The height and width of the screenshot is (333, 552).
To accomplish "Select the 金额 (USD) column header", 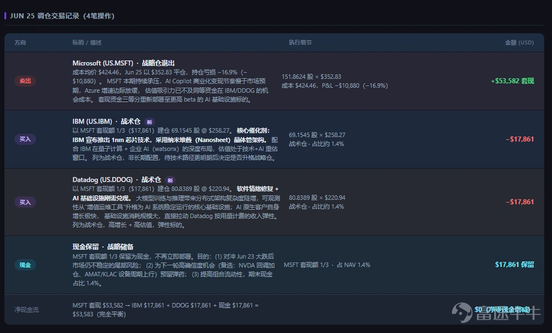I will (x=519, y=43).
